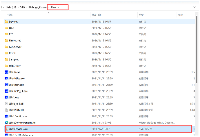The image size is (200, 137).
Task: Navigate to SiFli in breadcrumb path
Action: click(22, 7)
